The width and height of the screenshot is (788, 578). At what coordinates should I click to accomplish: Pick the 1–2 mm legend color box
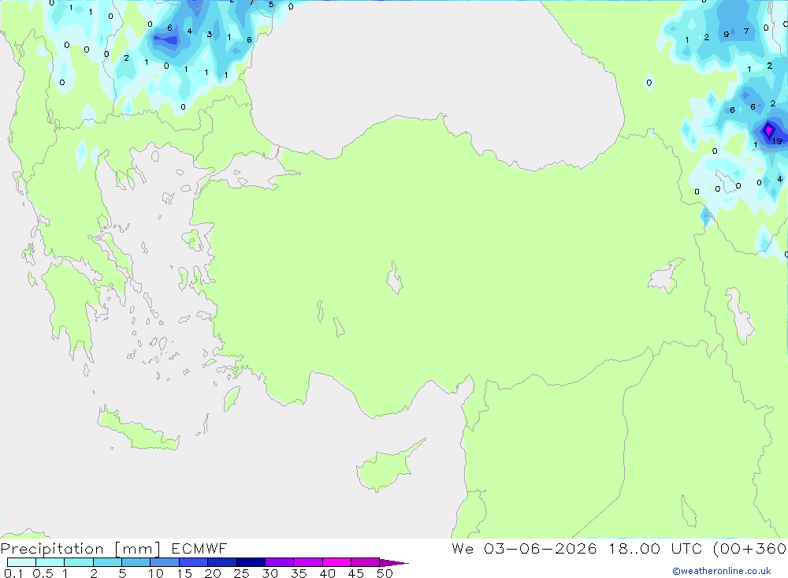pos(78,562)
